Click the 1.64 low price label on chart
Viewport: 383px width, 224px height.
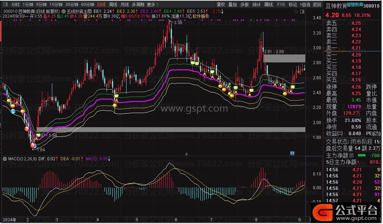41,150
